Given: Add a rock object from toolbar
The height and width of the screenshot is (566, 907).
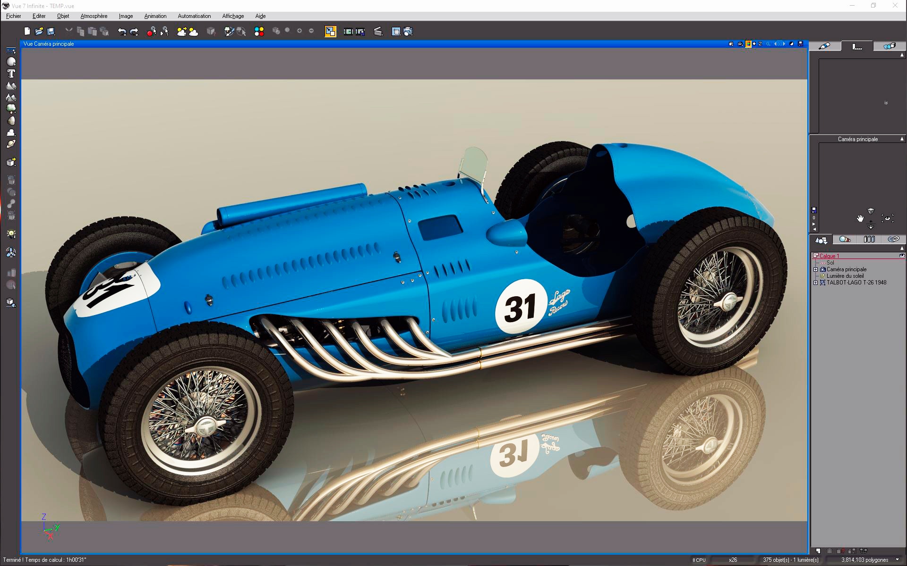Looking at the screenshot, I should tap(11, 120).
